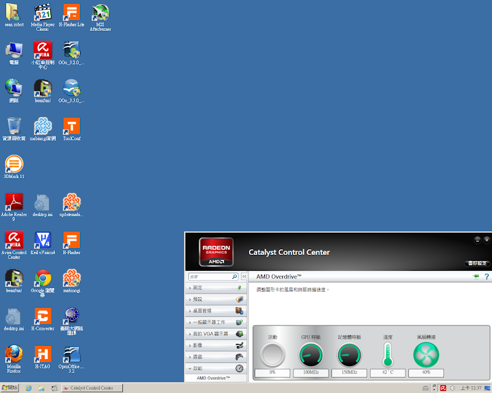Click the Avira tray icon in the taskbar

[x=443, y=388]
